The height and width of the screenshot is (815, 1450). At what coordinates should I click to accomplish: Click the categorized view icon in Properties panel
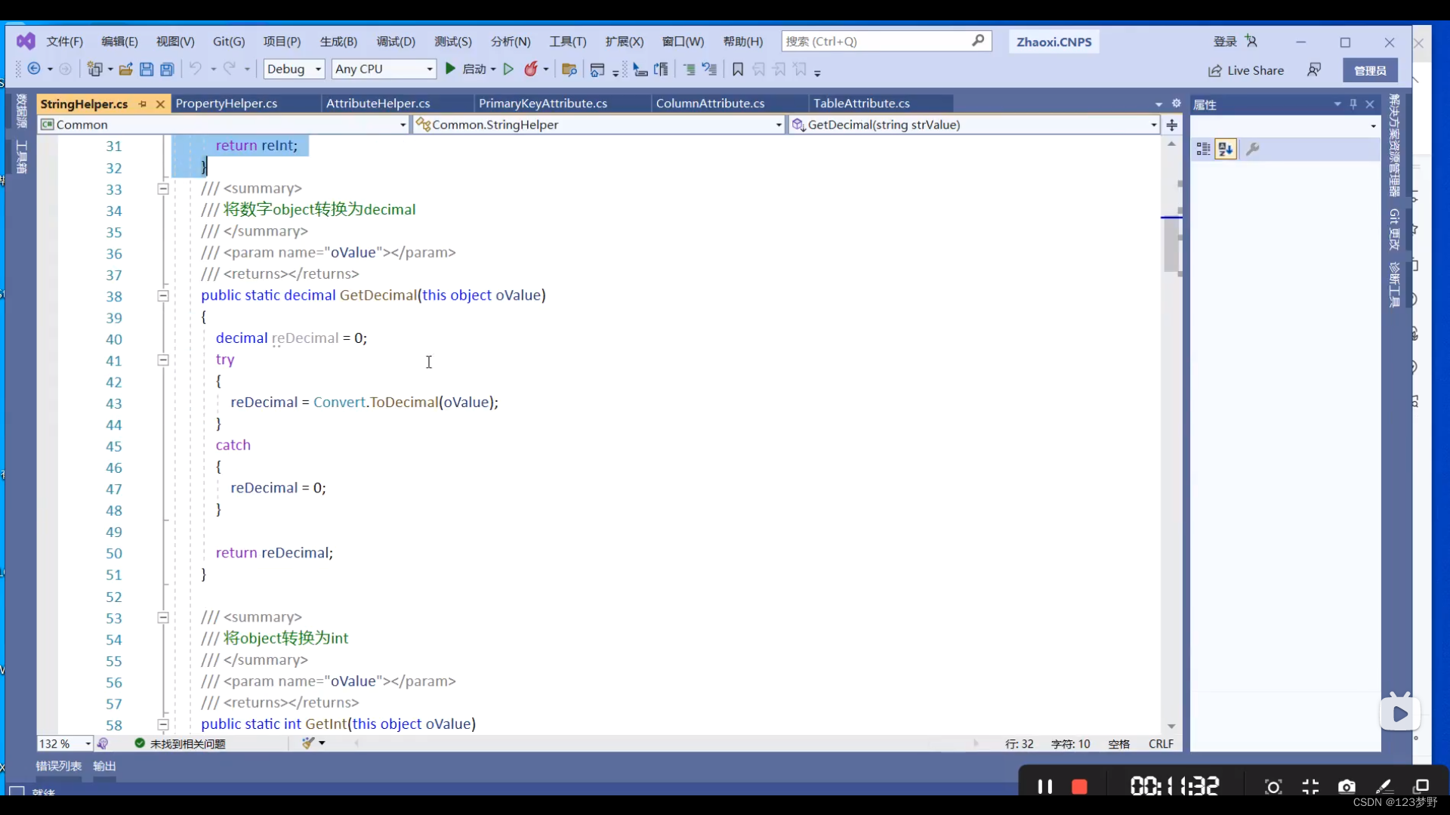point(1203,150)
